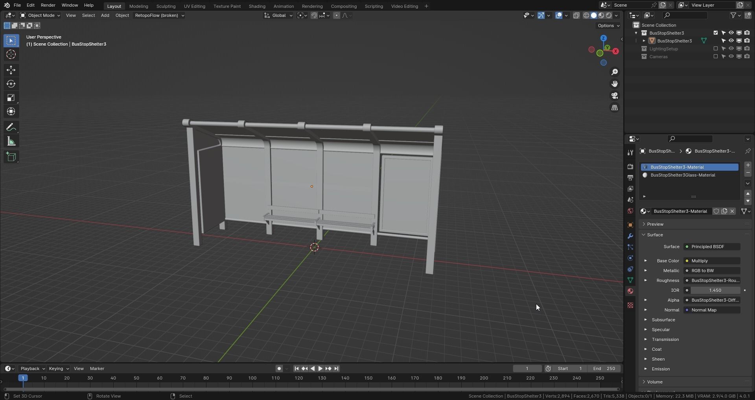Expand Emission settings
Image resolution: width=755 pixels, height=400 pixels.
645,369
